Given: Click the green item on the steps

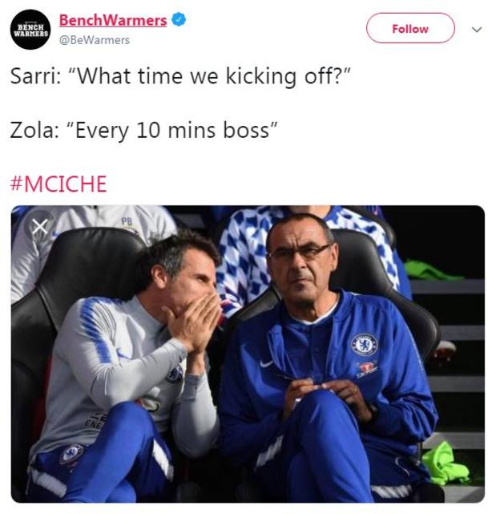Looking at the screenshot, I should click(x=446, y=465).
